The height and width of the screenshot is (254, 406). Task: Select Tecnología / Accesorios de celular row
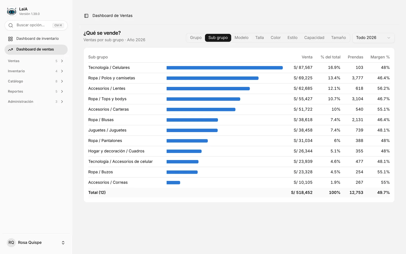[x=239, y=162]
